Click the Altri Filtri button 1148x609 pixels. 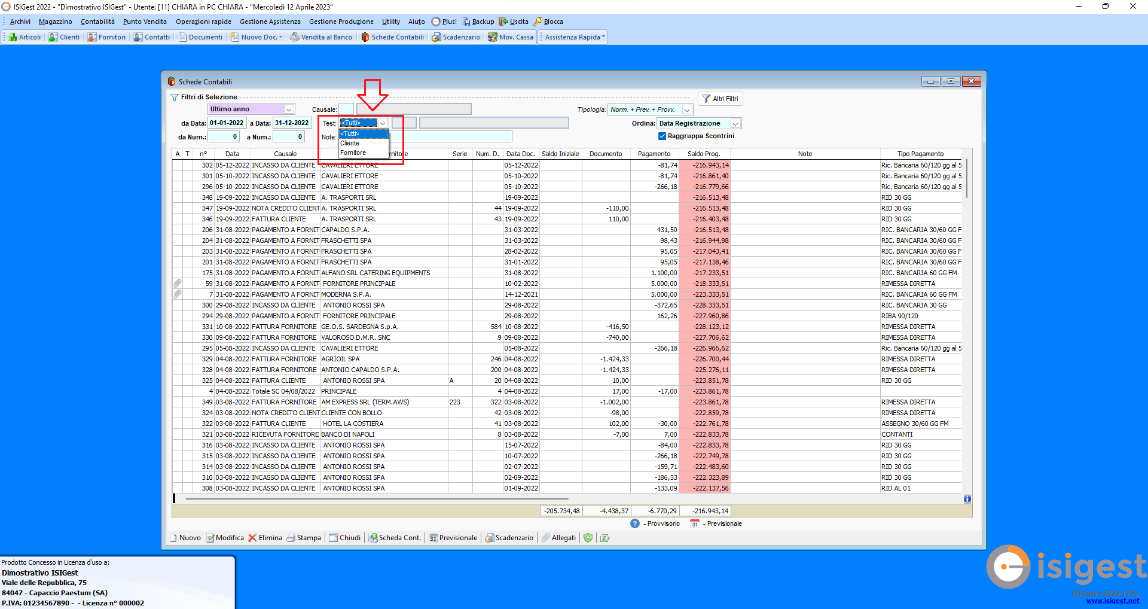(x=720, y=99)
